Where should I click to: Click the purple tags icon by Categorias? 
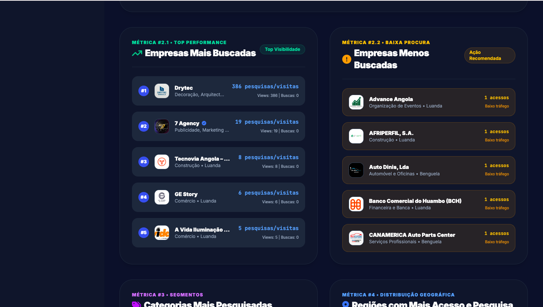tap(137, 304)
